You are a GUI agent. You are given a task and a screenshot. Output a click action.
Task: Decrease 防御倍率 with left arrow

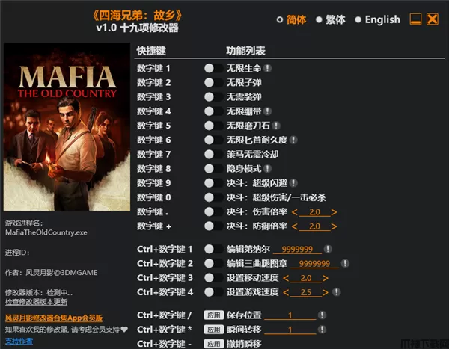pos(294,226)
